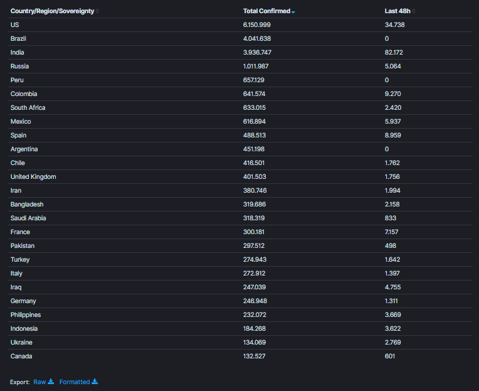Click Saudi Arabia in the table
Screen dimensions: 479x391
pos(28,218)
